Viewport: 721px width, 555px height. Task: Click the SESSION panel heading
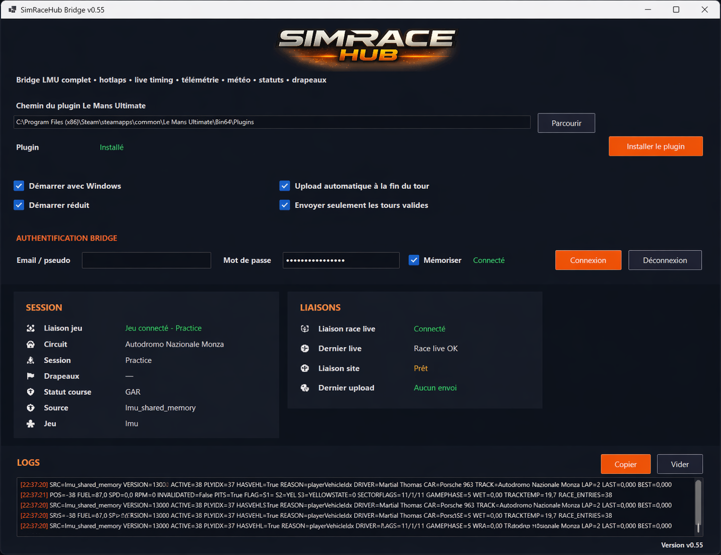click(x=44, y=308)
